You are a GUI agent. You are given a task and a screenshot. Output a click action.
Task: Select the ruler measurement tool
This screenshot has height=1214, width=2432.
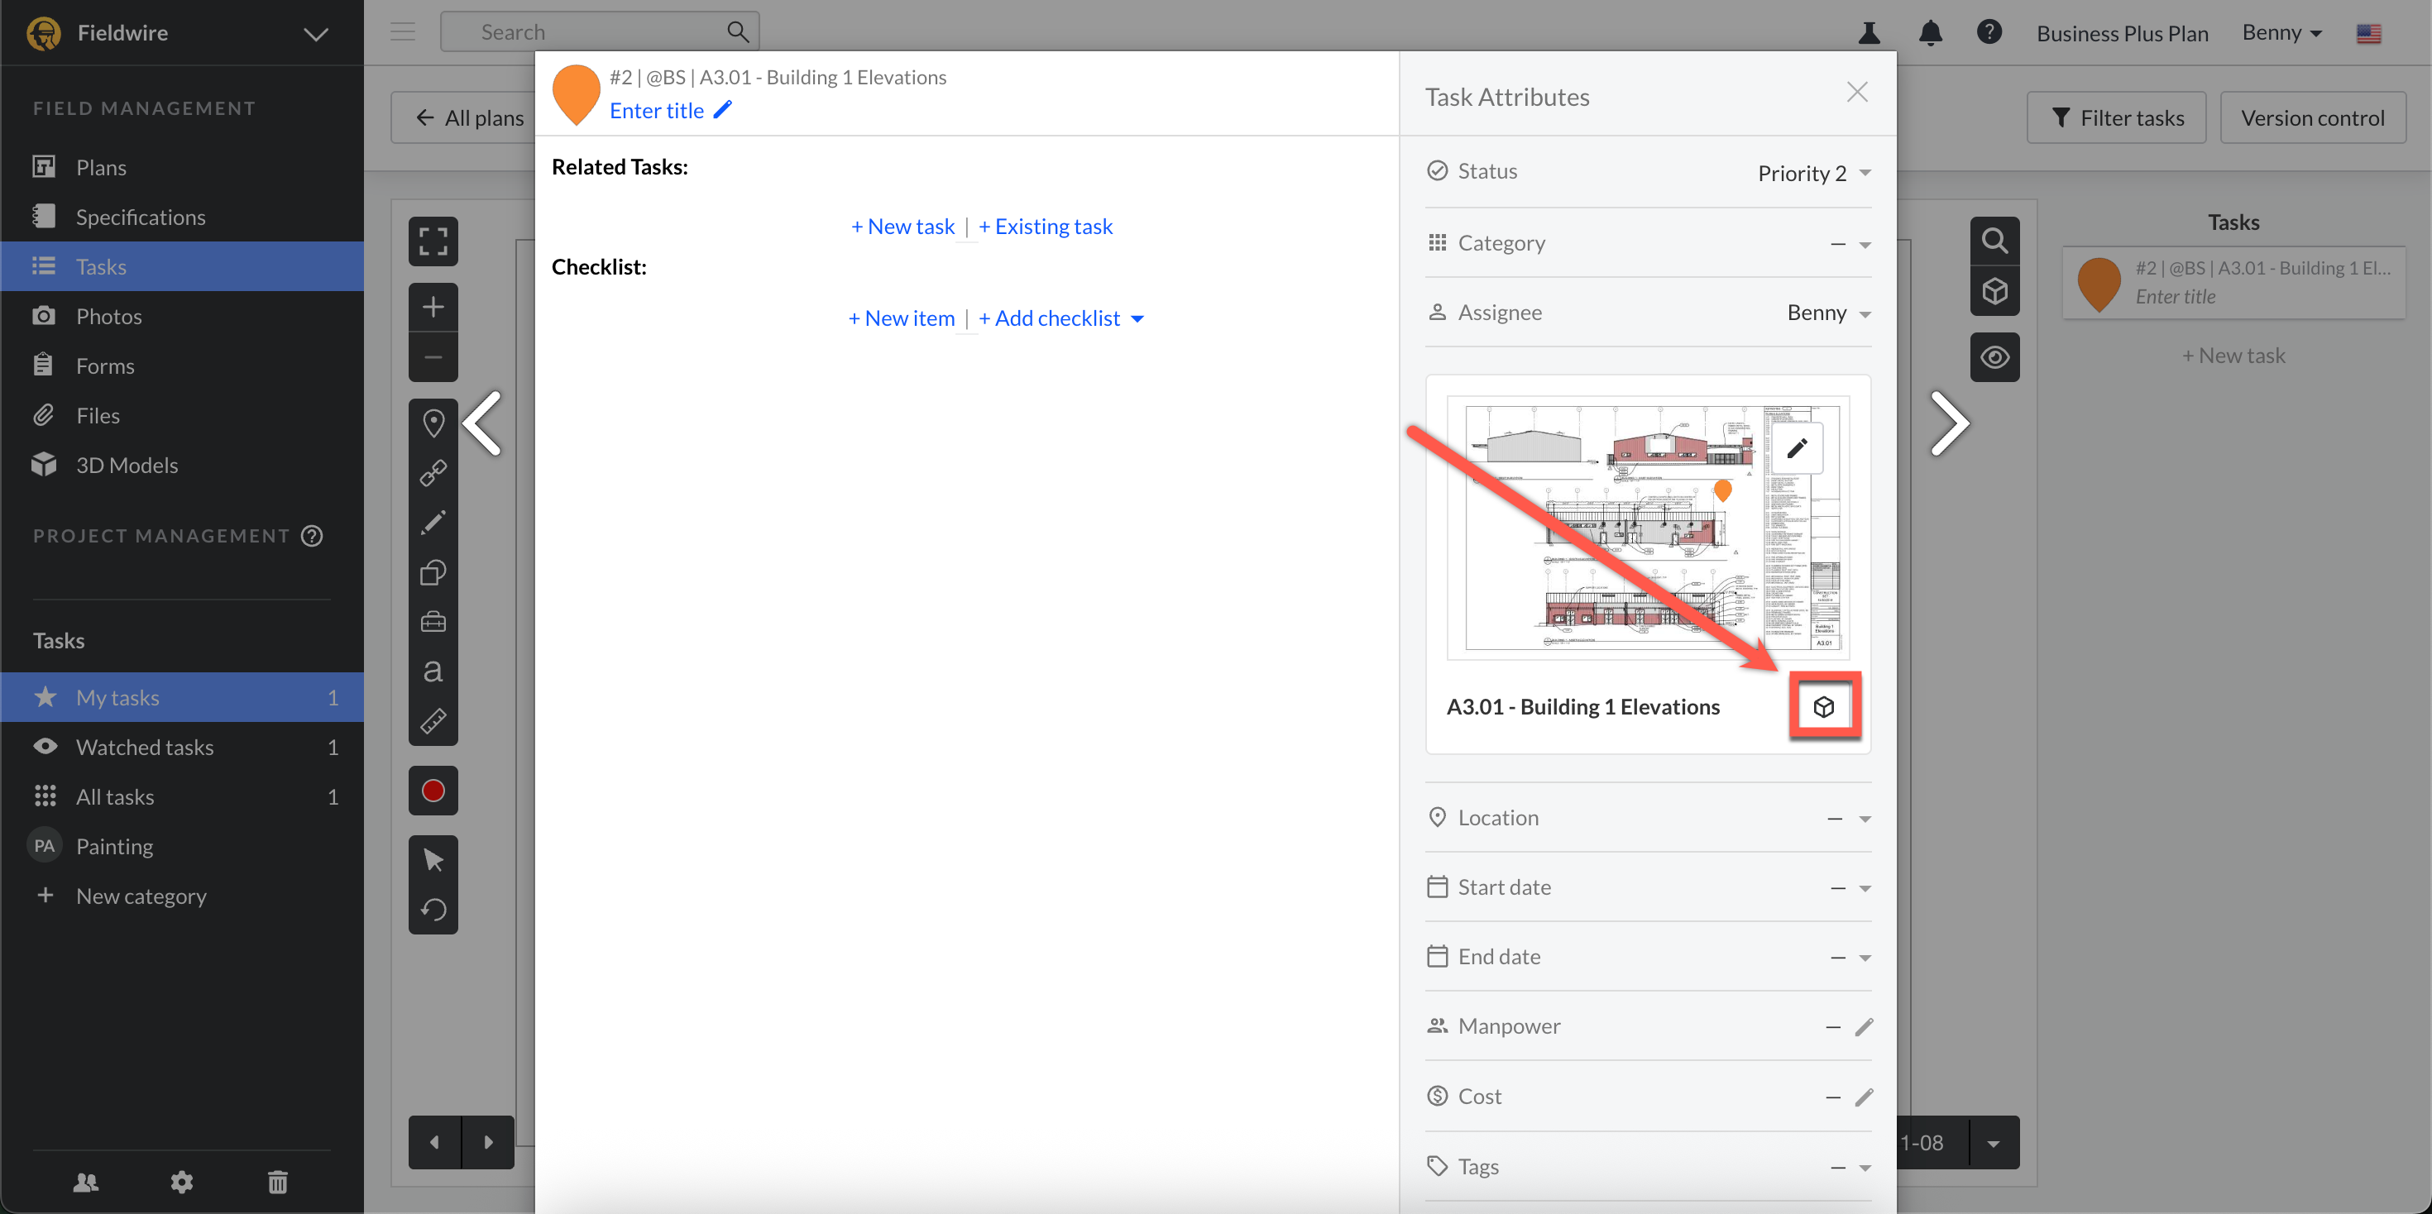(x=433, y=721)
